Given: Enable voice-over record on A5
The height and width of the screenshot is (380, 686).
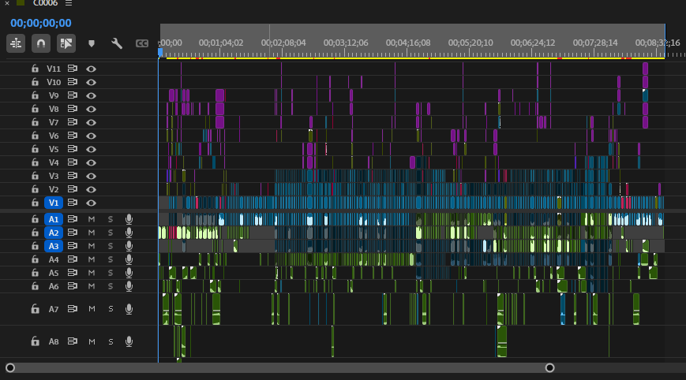Looking at the screenshot, I should [x=129, y=273].
